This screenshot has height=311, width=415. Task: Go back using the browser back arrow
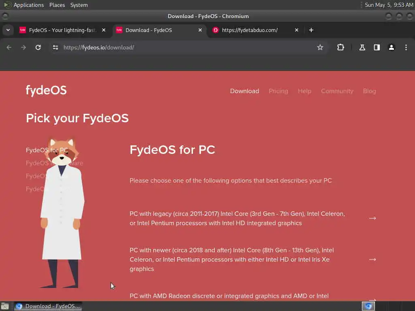point(9,47)
